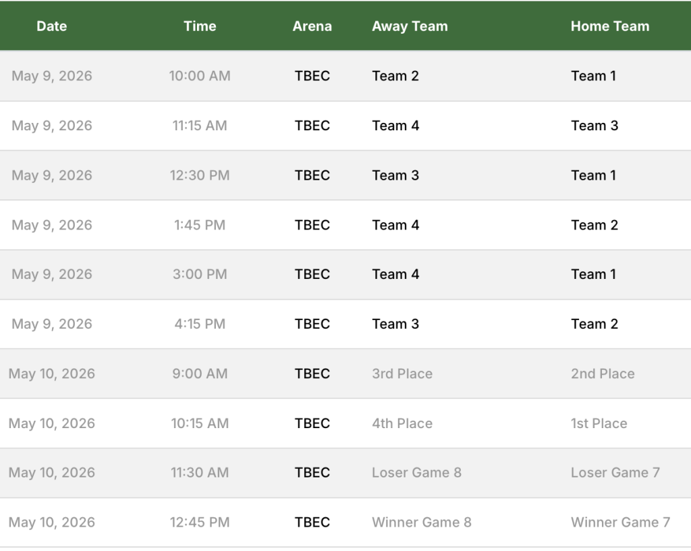Click home Team 2 in 1:45 PM game

[x=595, y=225]
